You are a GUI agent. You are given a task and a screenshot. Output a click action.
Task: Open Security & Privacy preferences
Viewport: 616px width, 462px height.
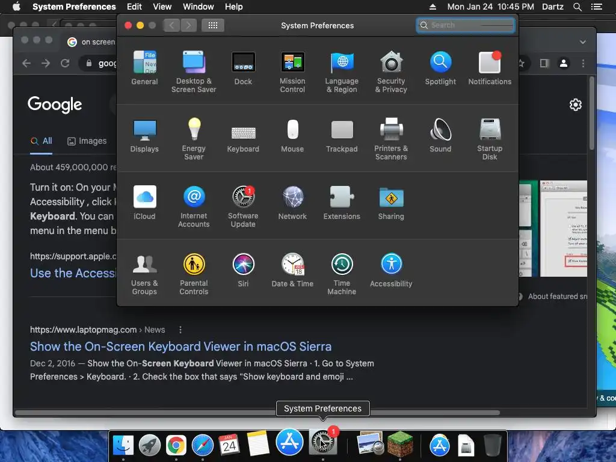click(x=391, y=72)
